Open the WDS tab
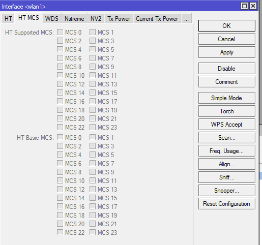Viewport: 262px width, 245px height. (52, 19)
